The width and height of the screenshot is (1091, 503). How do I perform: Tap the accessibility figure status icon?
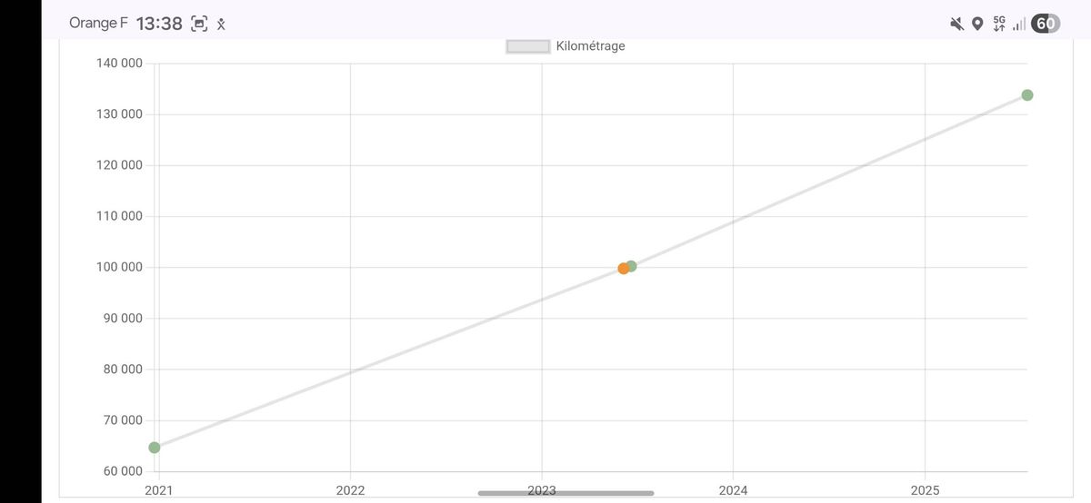221,25
